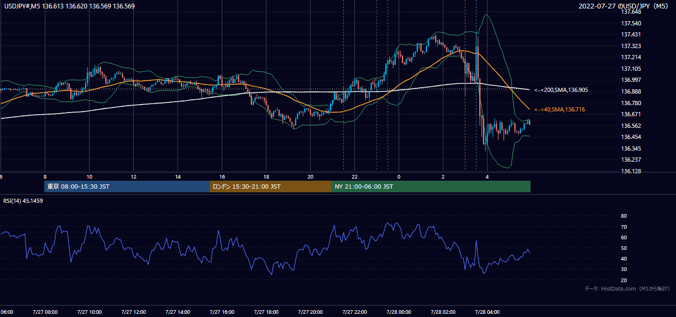
Task: Click the 7/28 00:00 date axis label
Action: [x=398, y=312]
